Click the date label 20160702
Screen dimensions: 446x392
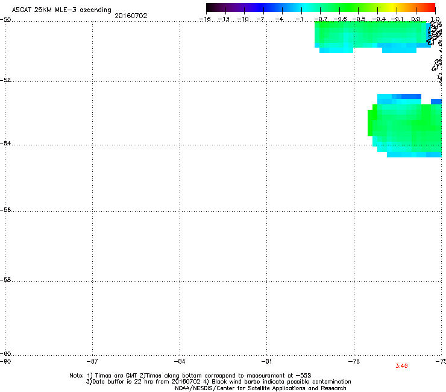[x=131, y=16]
